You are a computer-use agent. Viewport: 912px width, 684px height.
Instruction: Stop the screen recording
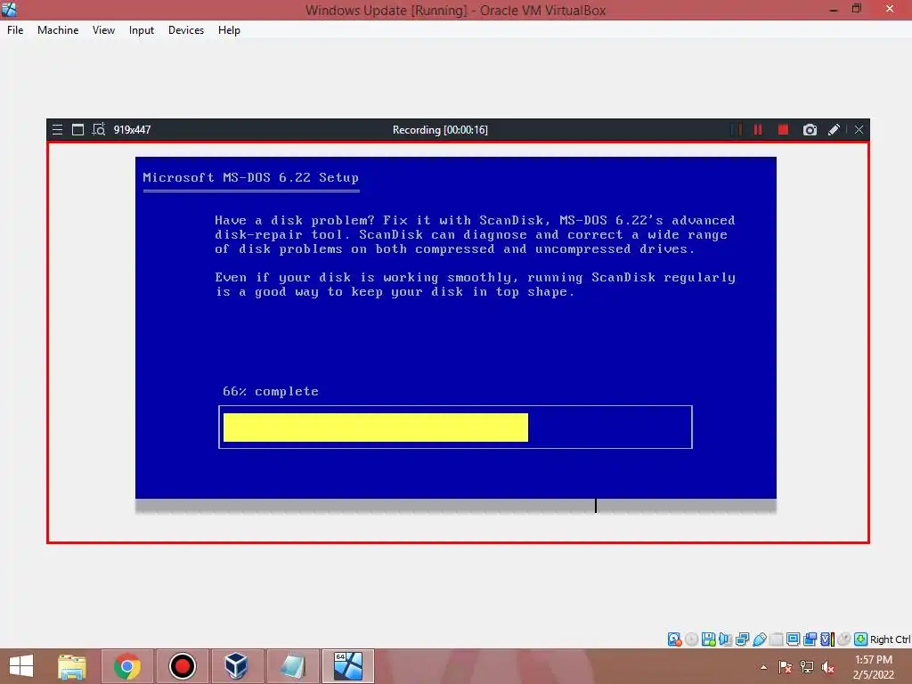(x=783, y=130)
